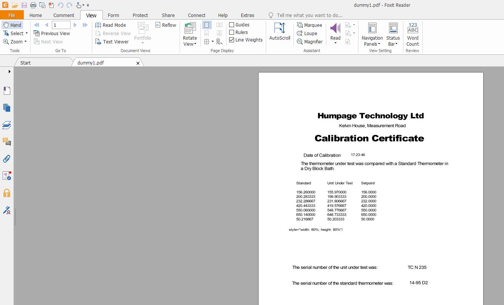The image size is (504, 305).
Task: Enable the Rulers checkbox
Action: tap(232, 32)
